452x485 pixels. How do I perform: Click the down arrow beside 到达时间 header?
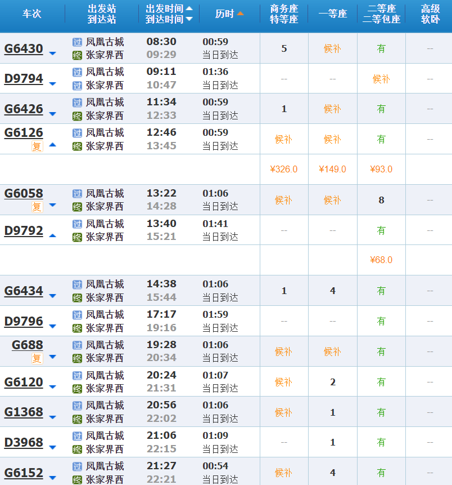click(x=189, y=19)
